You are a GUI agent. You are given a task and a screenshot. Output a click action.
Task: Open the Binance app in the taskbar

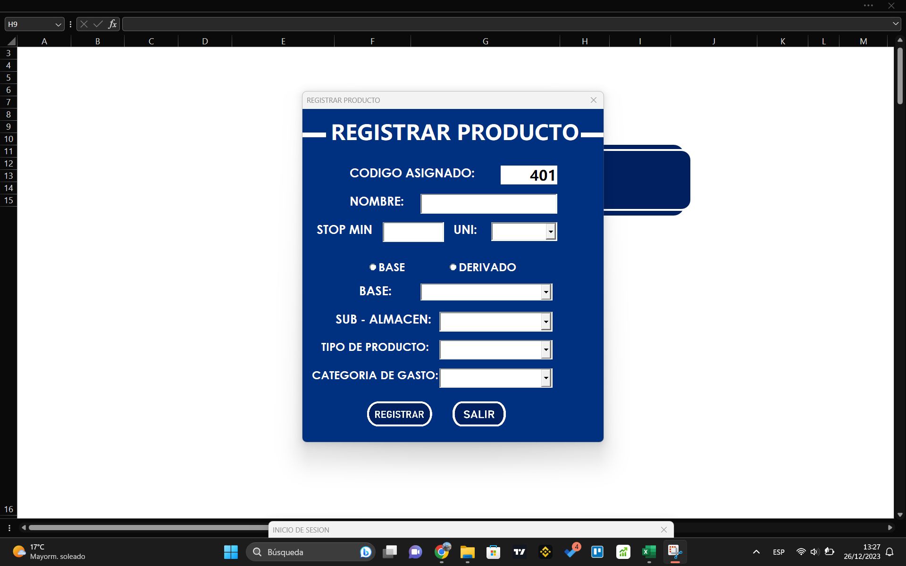(x=545, y=551)
